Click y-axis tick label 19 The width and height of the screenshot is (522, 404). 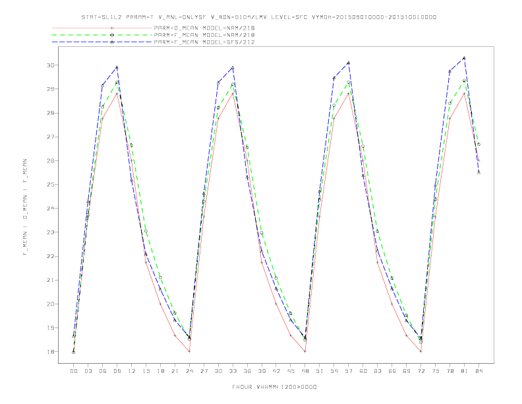[50, 327]
